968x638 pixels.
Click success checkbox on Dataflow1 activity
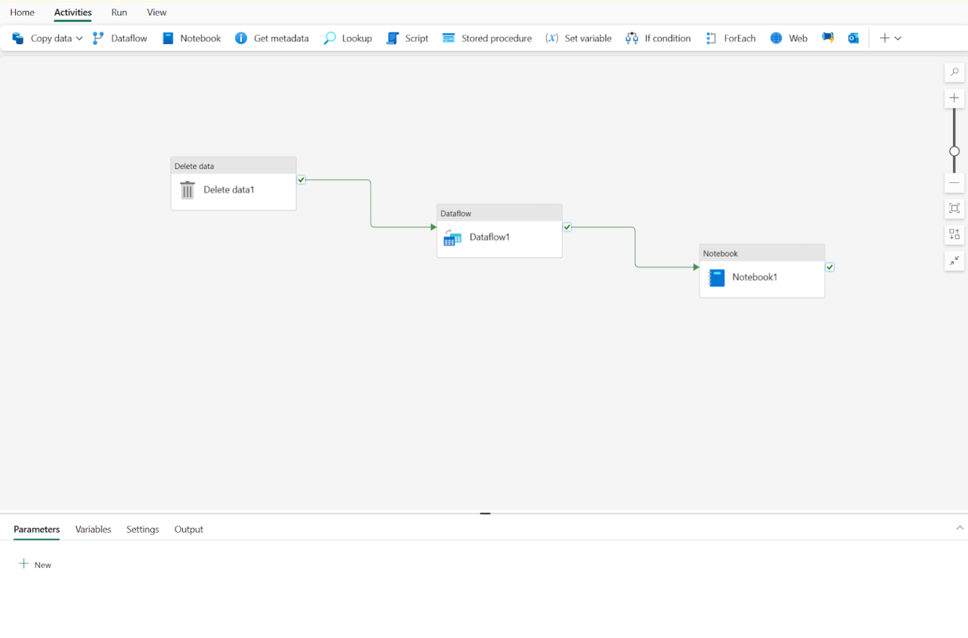pos(567,227)
